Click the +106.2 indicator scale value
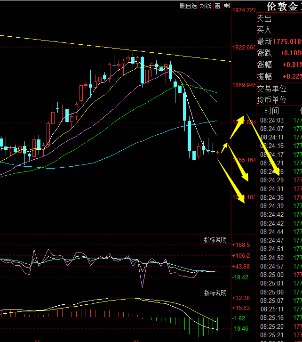Viewport: 302px width, 342px height. click(241, 255)
